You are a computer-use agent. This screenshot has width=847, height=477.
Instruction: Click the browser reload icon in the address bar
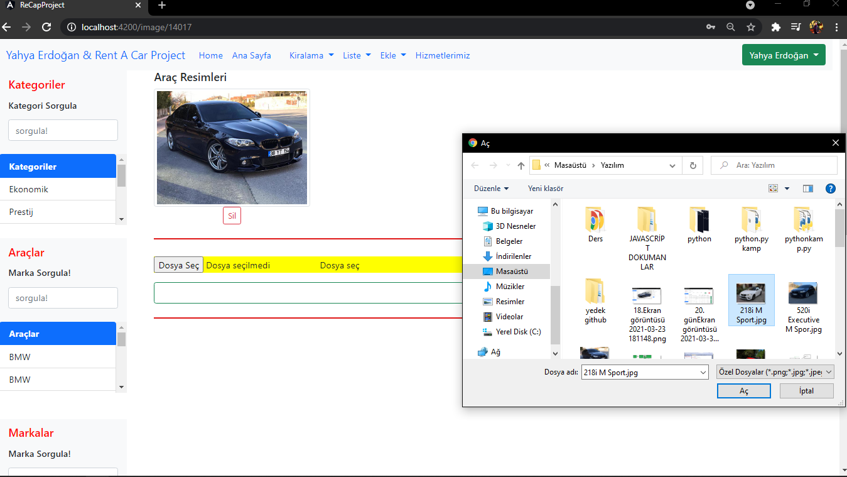46,27
